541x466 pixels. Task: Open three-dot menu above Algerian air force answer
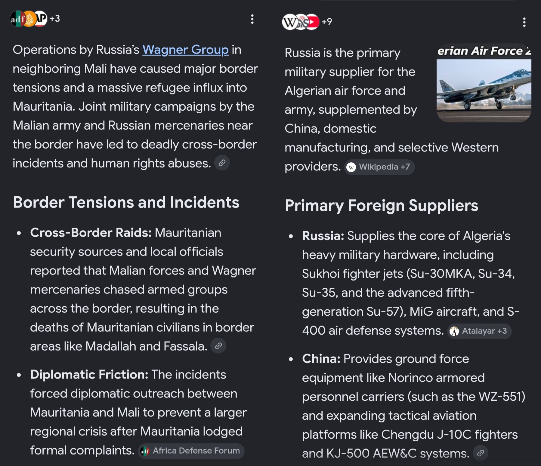click(x=524, y=22)
